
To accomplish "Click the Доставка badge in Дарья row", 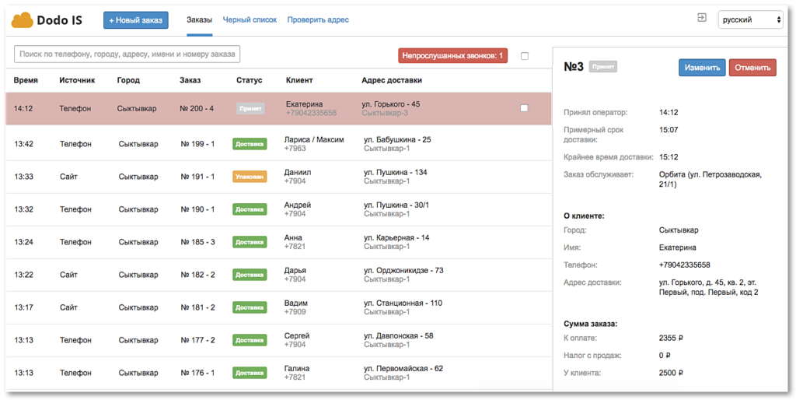I will [250, 275].
